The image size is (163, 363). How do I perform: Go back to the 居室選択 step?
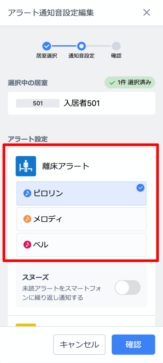click(47, 46)
